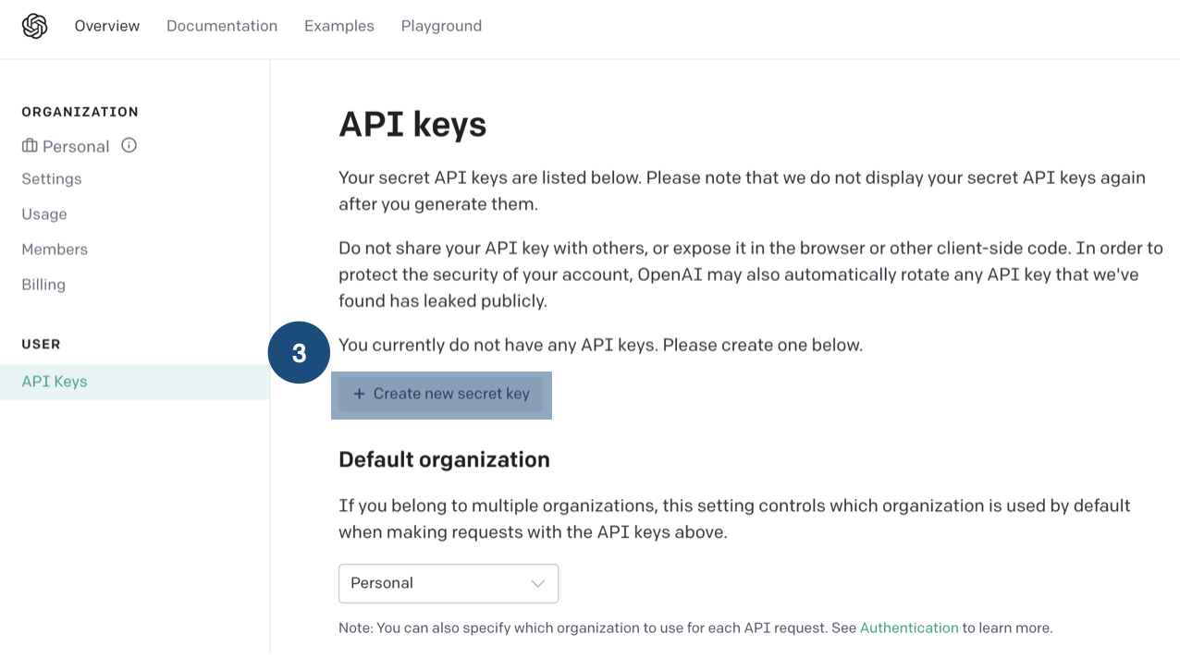Open the Authentication link in the note
1180x658 pixels.
909,628
